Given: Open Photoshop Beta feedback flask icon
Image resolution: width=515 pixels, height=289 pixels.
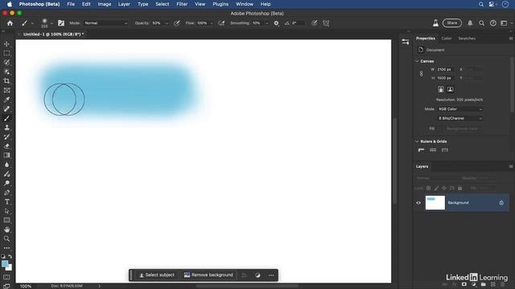Looking at the screenshot, I should click(x=435, y=23).
